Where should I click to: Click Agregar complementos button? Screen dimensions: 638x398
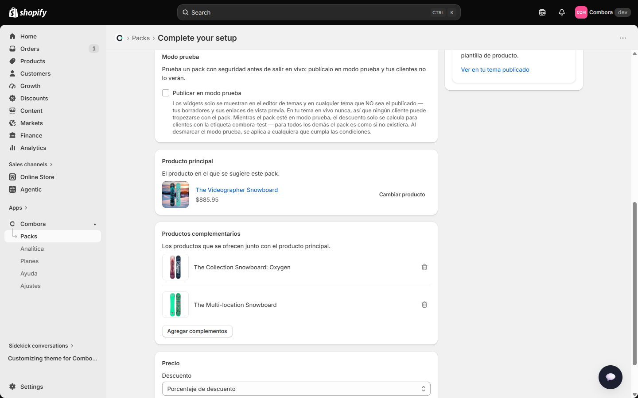(197, 331)
